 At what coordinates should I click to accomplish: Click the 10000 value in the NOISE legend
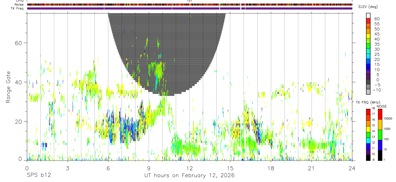click(388, 118)
